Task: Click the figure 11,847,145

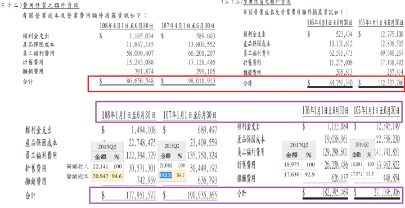Action: coord(140,44)
